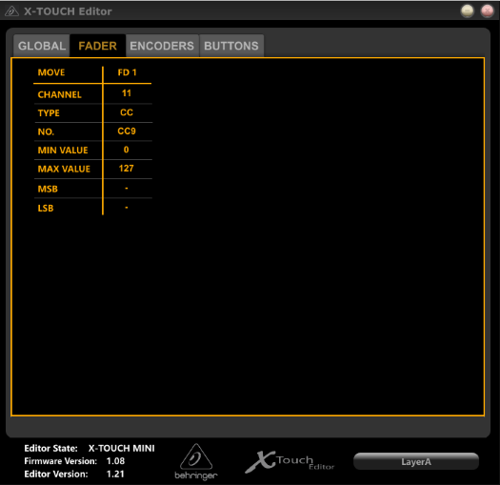Select the FADER tab
Viewport: 500px width, 485px height.
(97, 46)
